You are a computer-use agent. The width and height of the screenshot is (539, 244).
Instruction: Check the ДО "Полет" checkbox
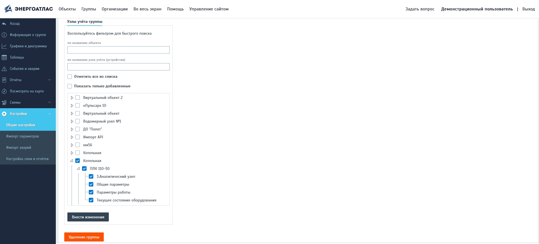click(78, 129)
